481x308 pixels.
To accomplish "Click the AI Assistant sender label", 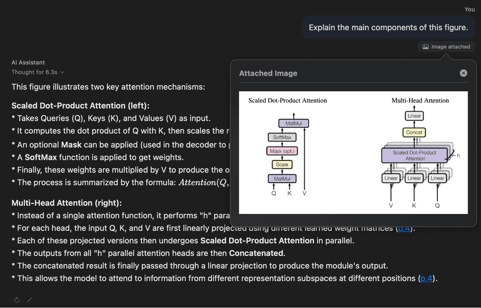I will tap(28, 62).
